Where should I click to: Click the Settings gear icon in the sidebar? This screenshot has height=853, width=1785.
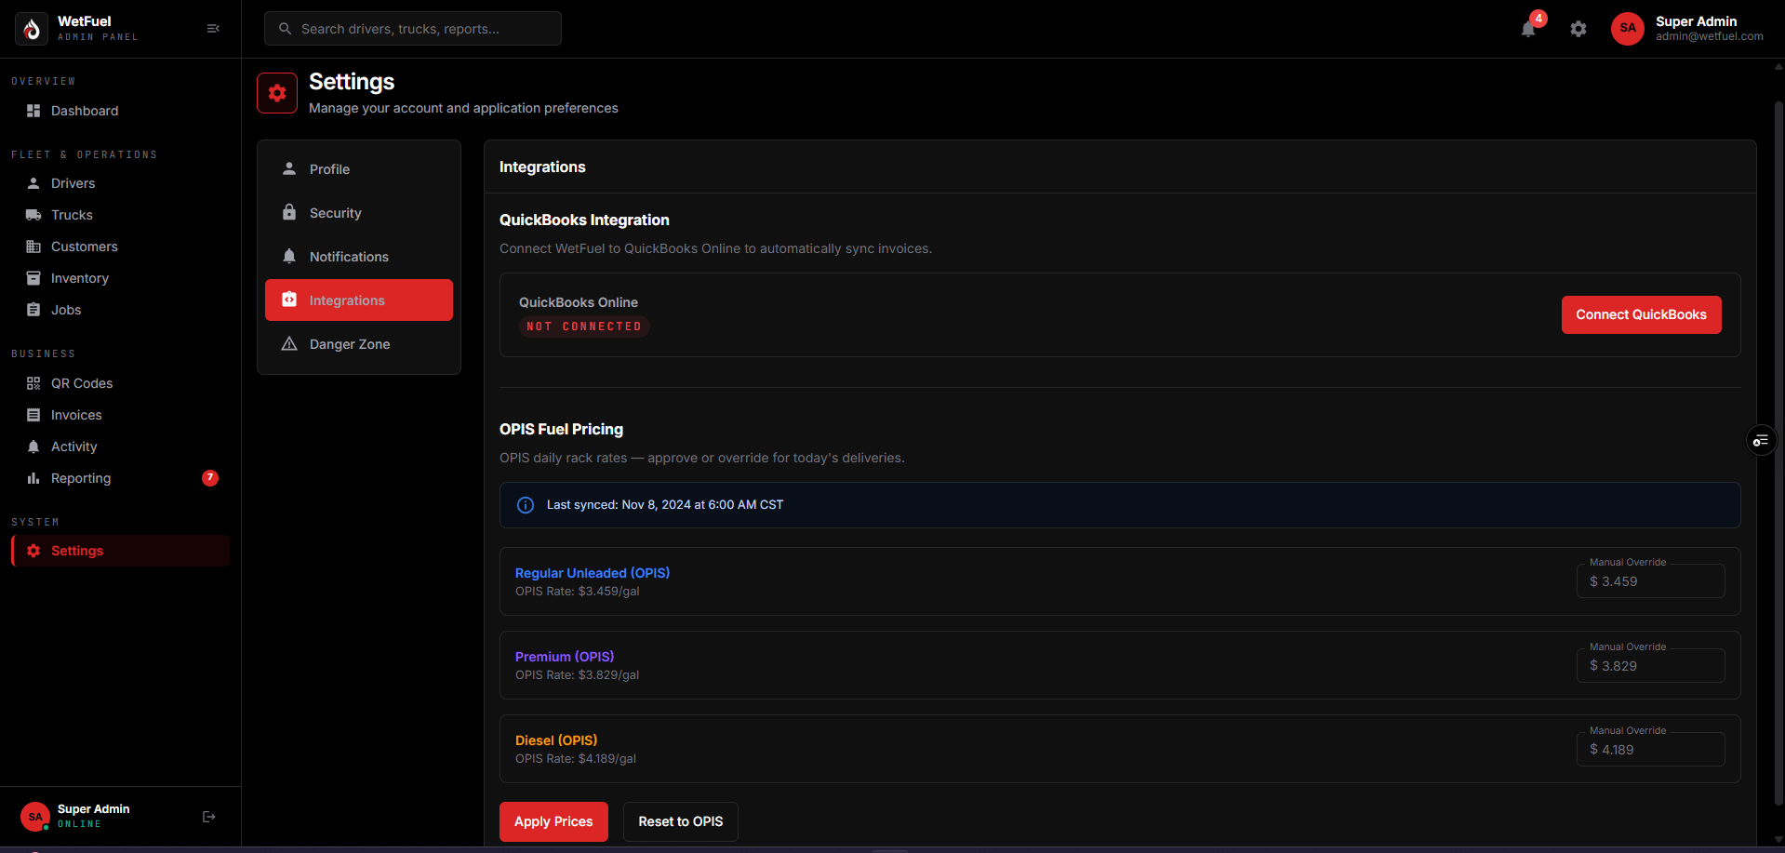(33, 551)
